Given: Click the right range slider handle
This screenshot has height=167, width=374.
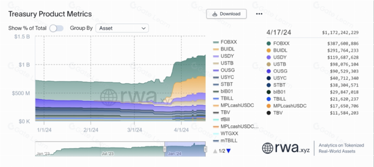Looking at the screenshot, I should 205,149.
